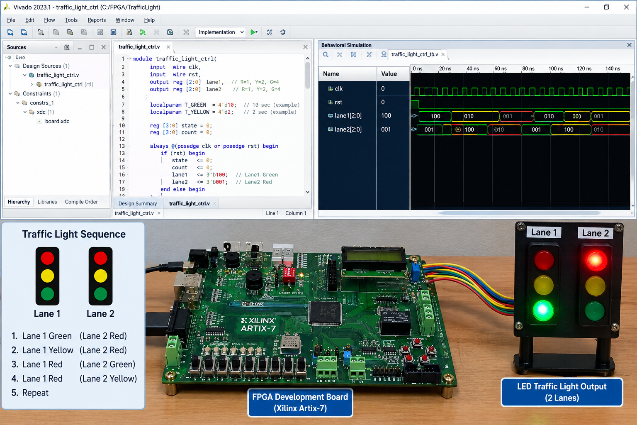Click the first toolbar icon on the far left
637x425 pixels.
(x=10, y=32)
